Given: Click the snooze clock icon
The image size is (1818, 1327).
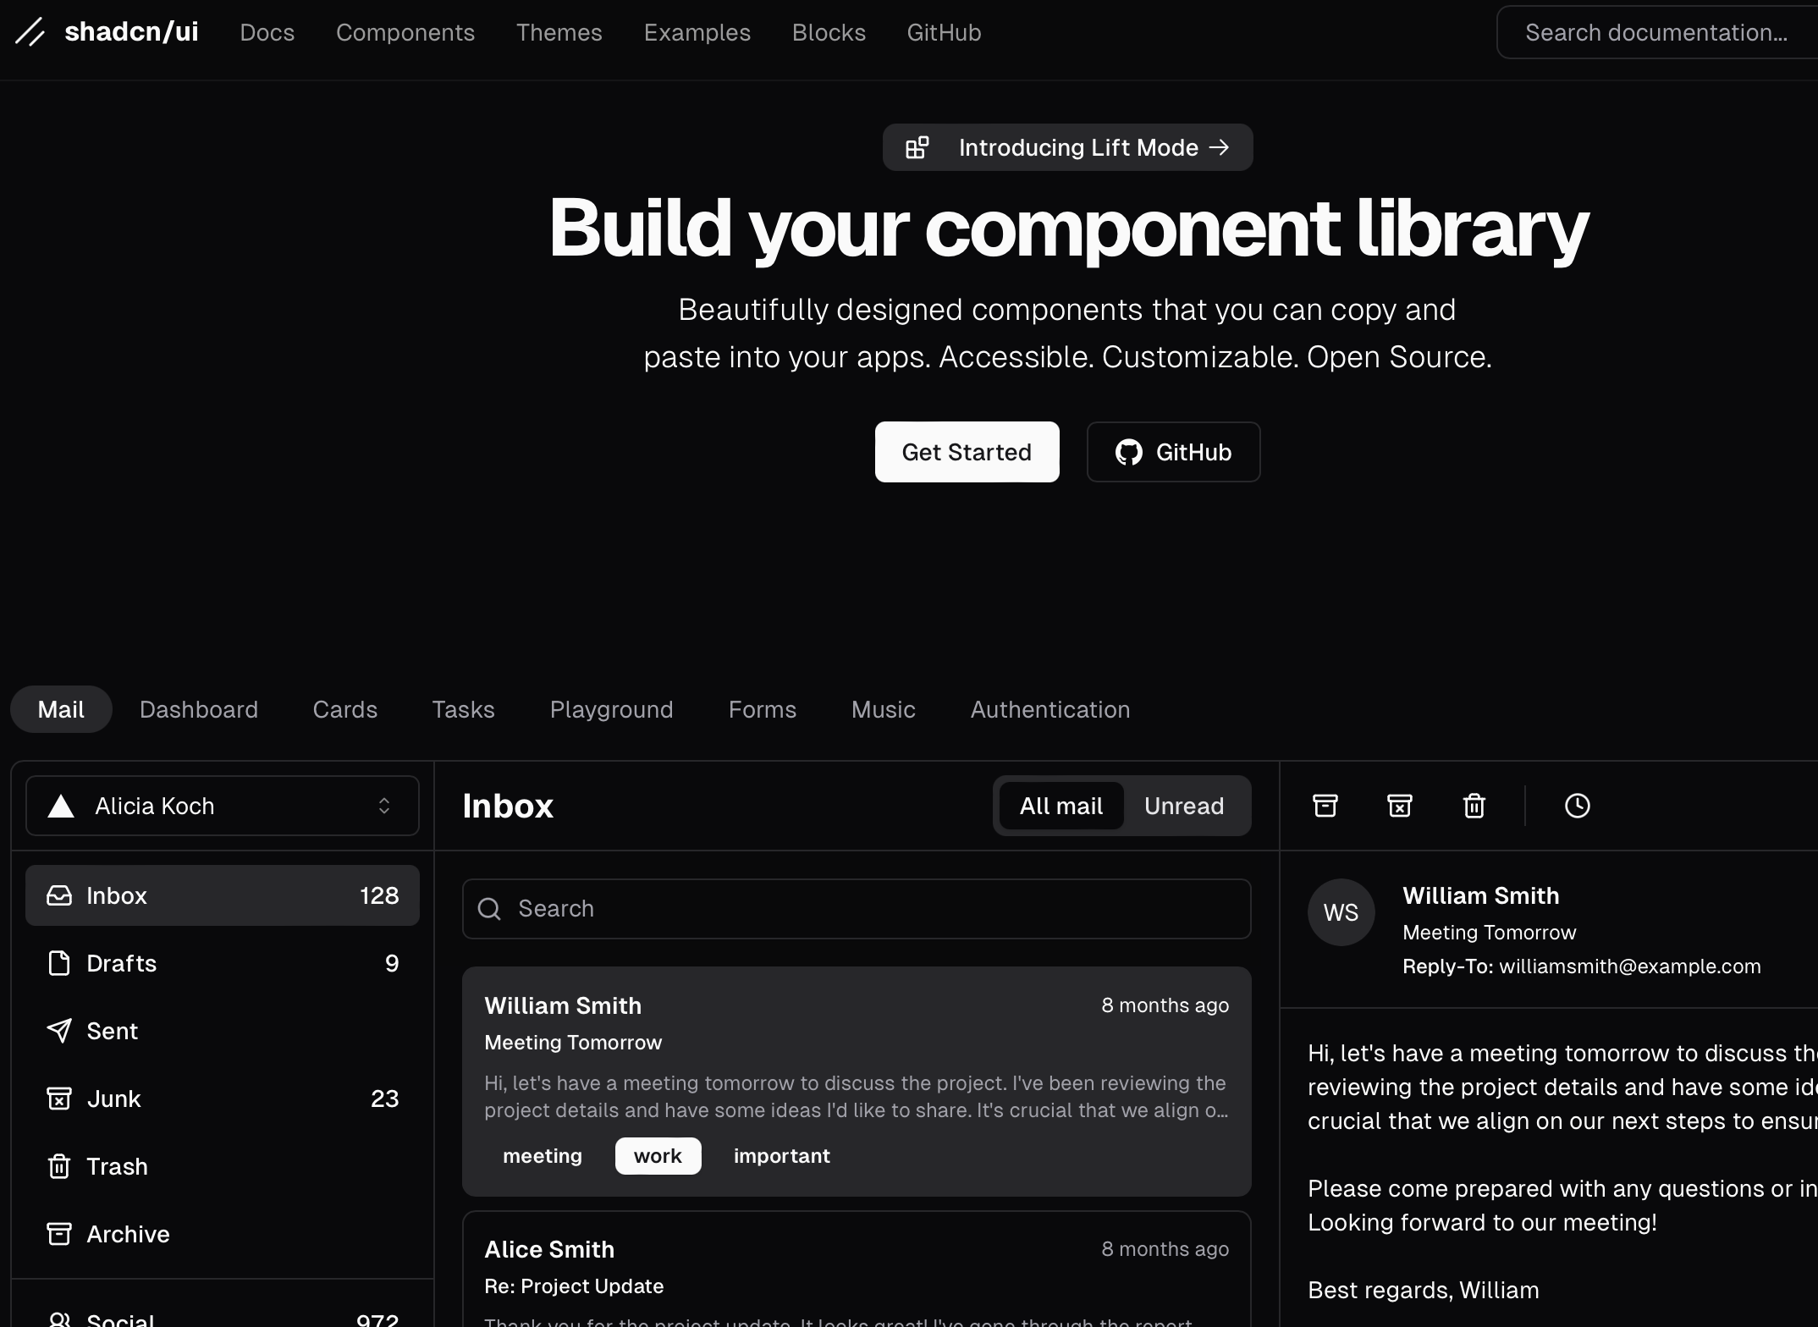Looking at the screenshot, I should (1577, 806).
